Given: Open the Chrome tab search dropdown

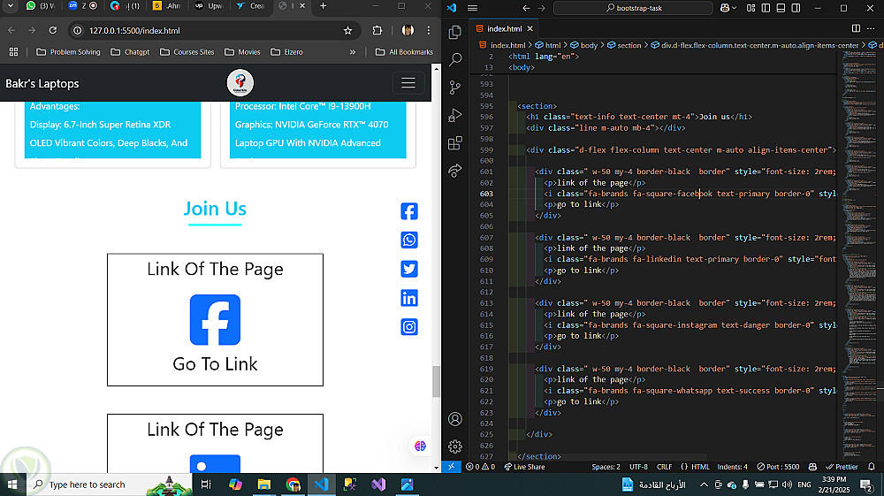Looking at the screenshot, I should [x=10, y=5].
